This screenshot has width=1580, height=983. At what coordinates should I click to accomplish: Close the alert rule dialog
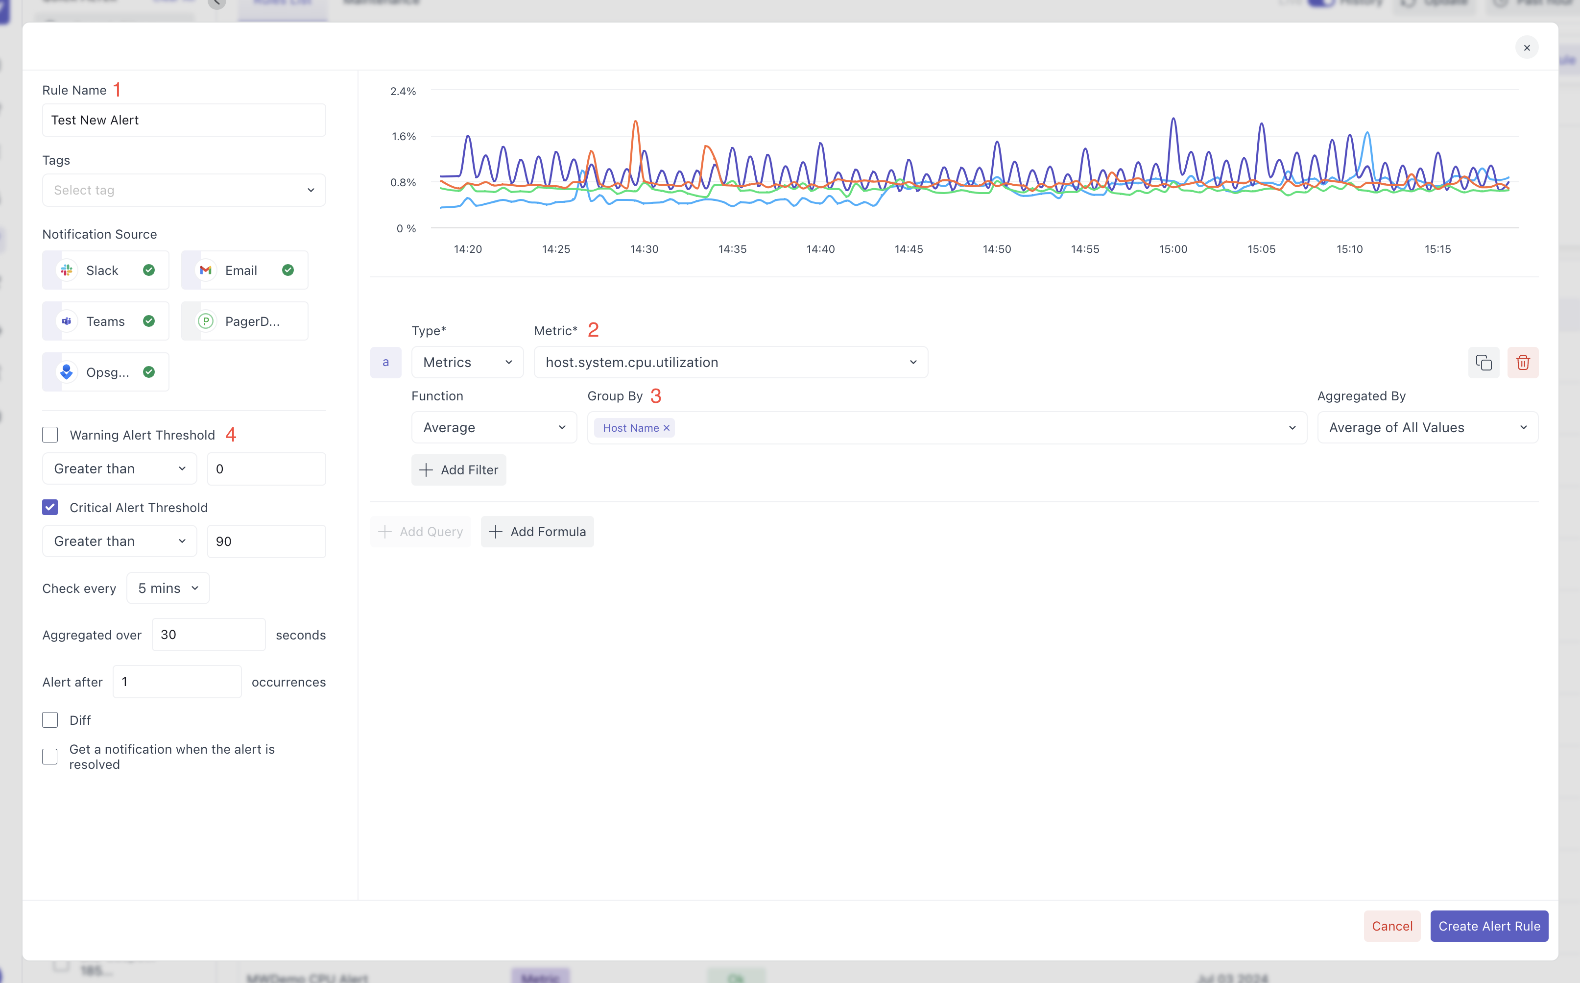point(1527,48)
